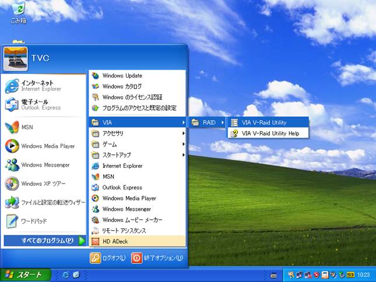Screen dimensions: 376x282
Task: Click the ログオフ(L) button
Action: click(108, 258)
